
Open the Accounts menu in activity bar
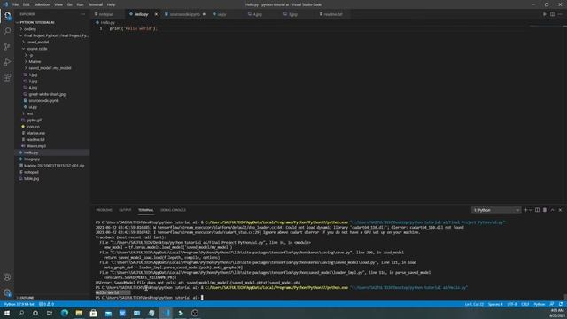click(7, 277)
